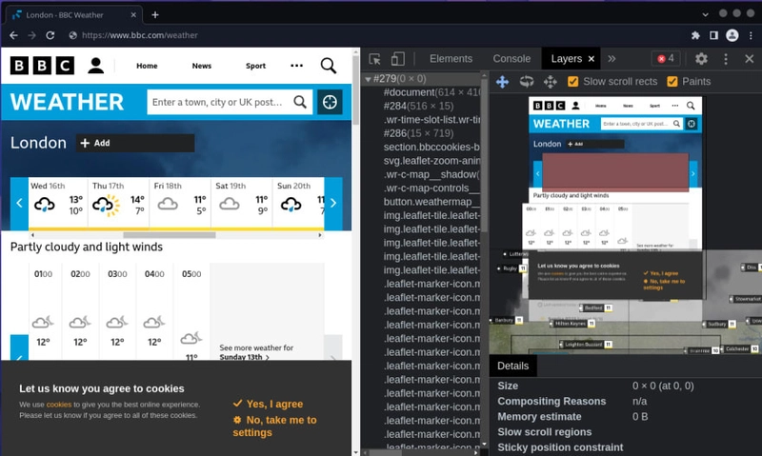Submit the weather location search
The image size is (762, 456).
300,102
